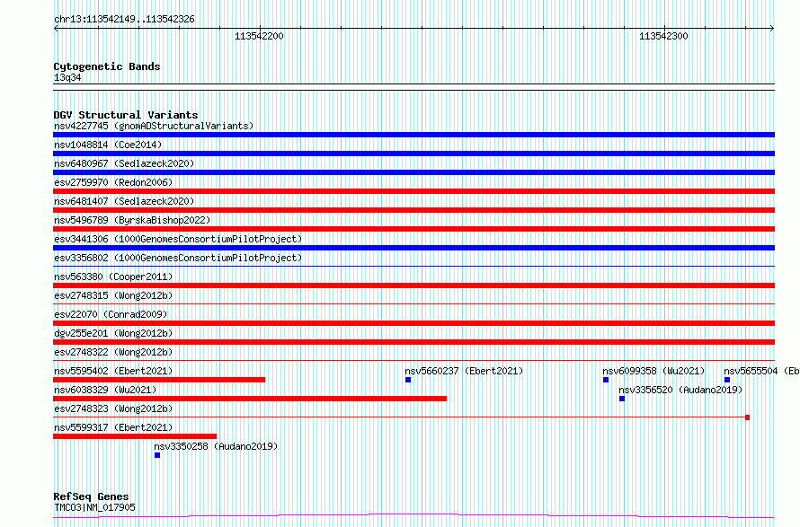This screenshot has height=527, width=800.
Task: Click the red bar of esv2759970
Action: [413, 191]
